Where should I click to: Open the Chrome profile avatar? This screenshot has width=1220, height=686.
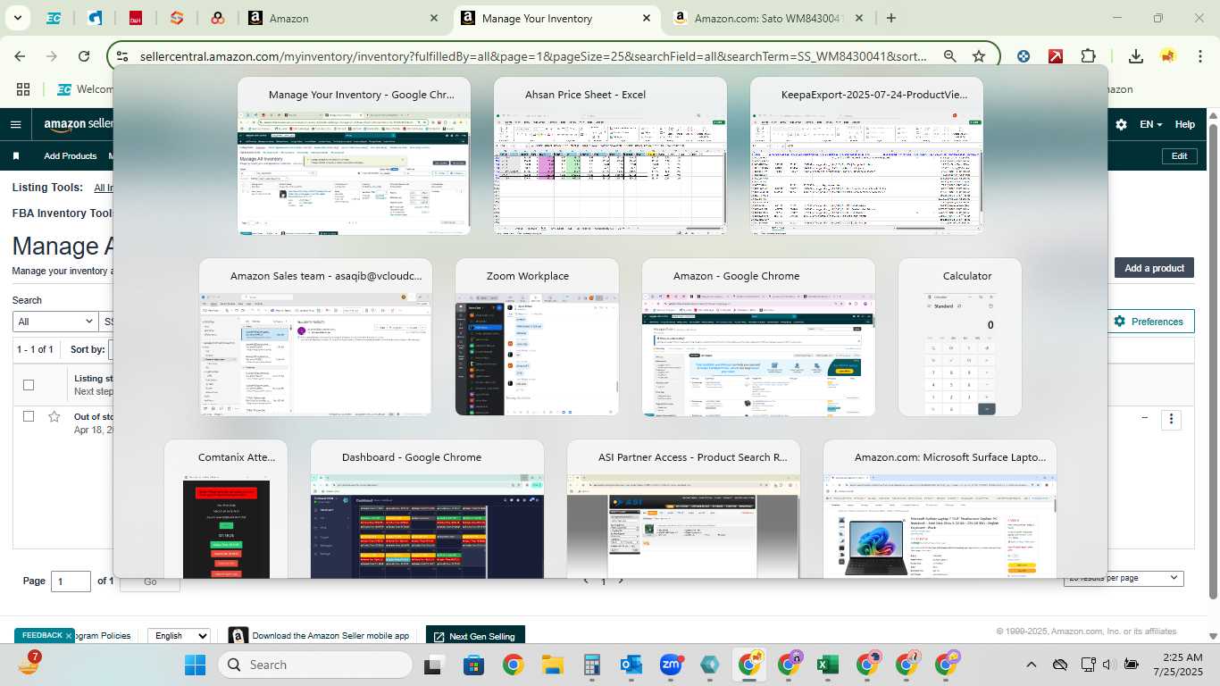(1168, 56)
